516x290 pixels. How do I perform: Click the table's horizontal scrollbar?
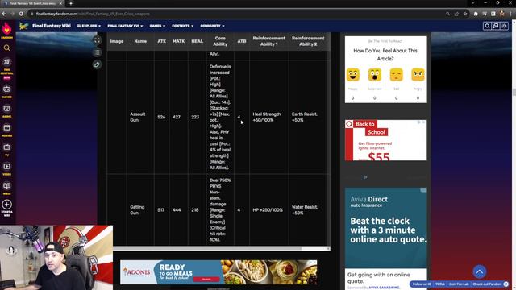tap(207, 249)
